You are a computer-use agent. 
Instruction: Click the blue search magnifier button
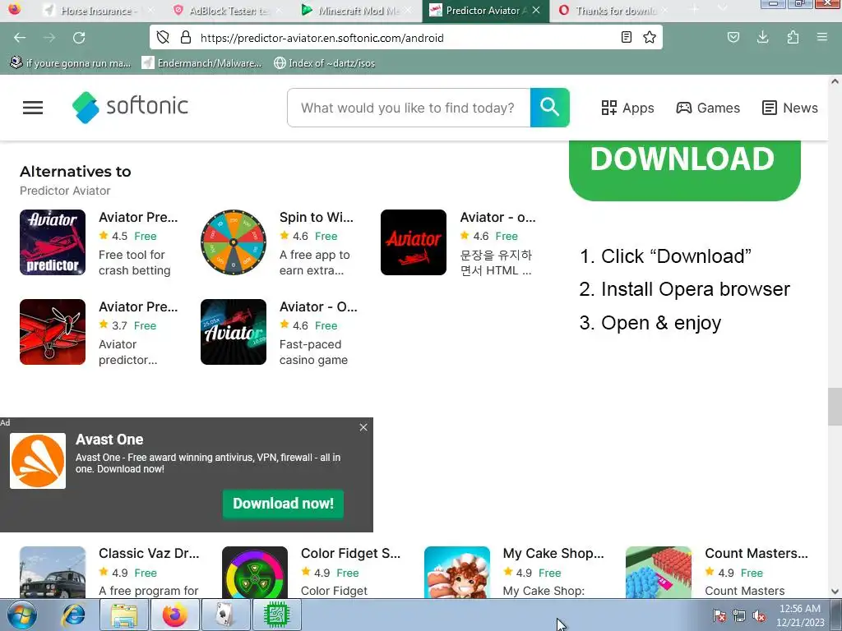[x=549, y=108]
